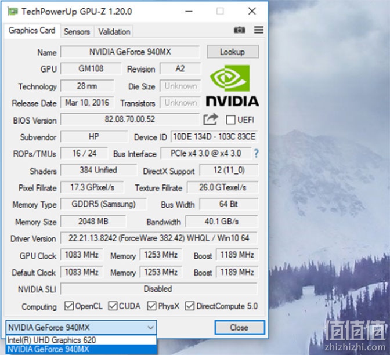Click the Bandwidth field 40.1 GB/s

point(222,221)
